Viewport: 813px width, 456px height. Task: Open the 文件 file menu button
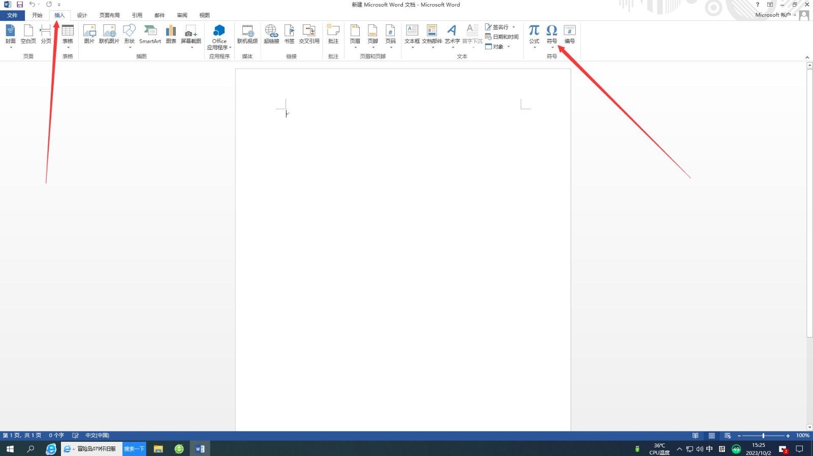coord(12,15)
